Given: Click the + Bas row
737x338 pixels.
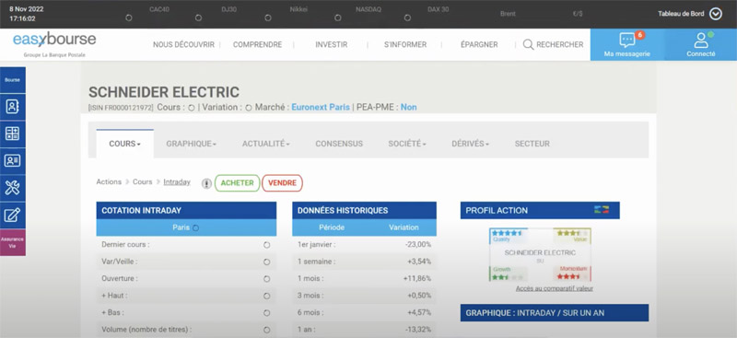Looking at the screenshot, I should click(x=186, y=312).
